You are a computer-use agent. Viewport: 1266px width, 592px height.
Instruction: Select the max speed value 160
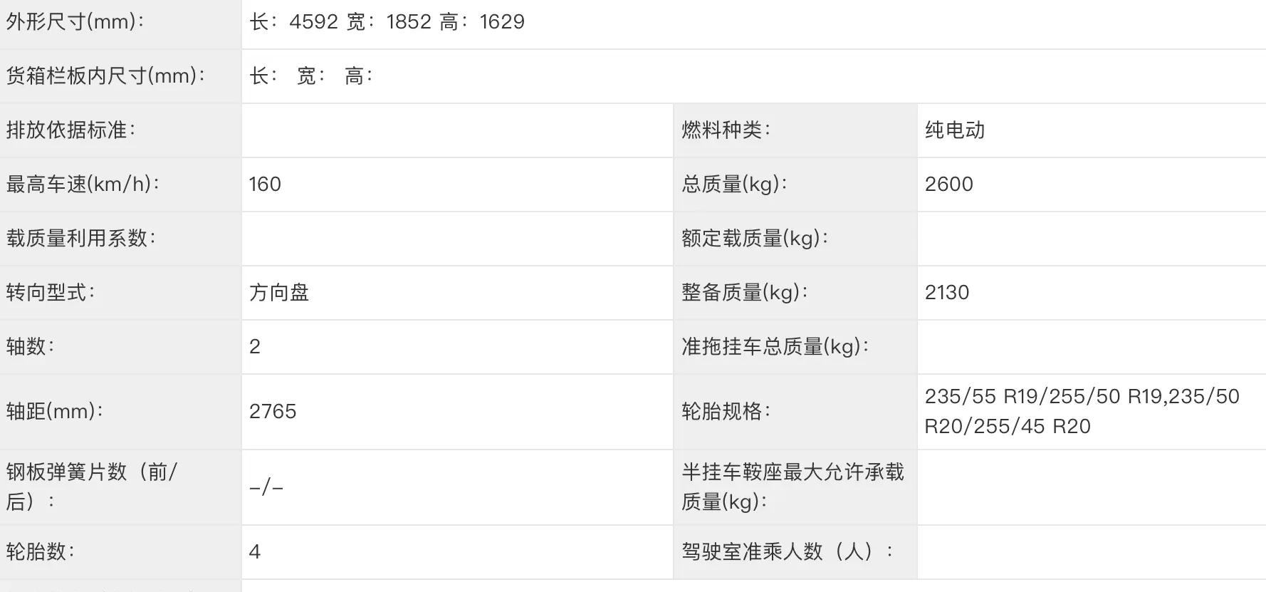point(265,185)
